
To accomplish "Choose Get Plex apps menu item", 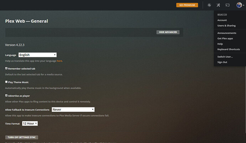I will 225,38.
